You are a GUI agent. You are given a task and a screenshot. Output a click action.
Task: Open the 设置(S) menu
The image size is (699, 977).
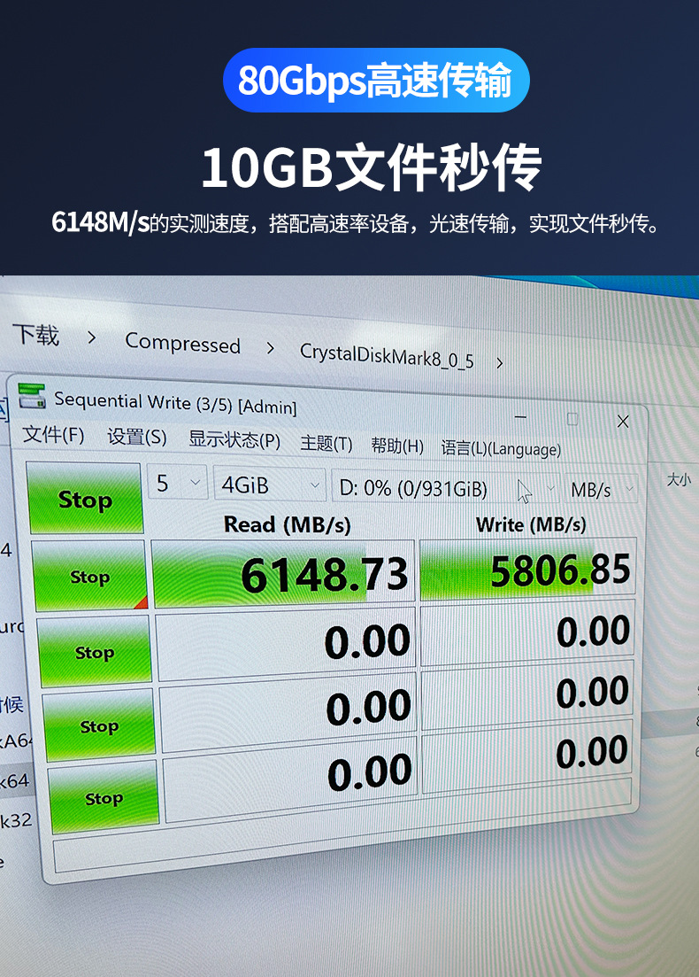[x=137, y=437]
